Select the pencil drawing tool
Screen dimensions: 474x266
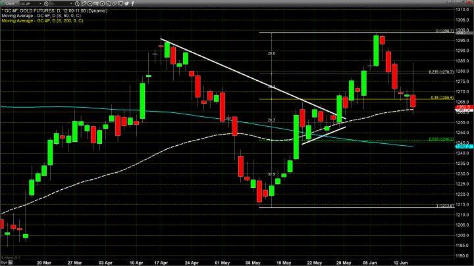click(84, 4)
